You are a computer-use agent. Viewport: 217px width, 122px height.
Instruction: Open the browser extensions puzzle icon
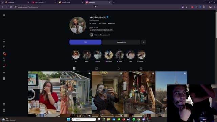click(x=204, y=7)
